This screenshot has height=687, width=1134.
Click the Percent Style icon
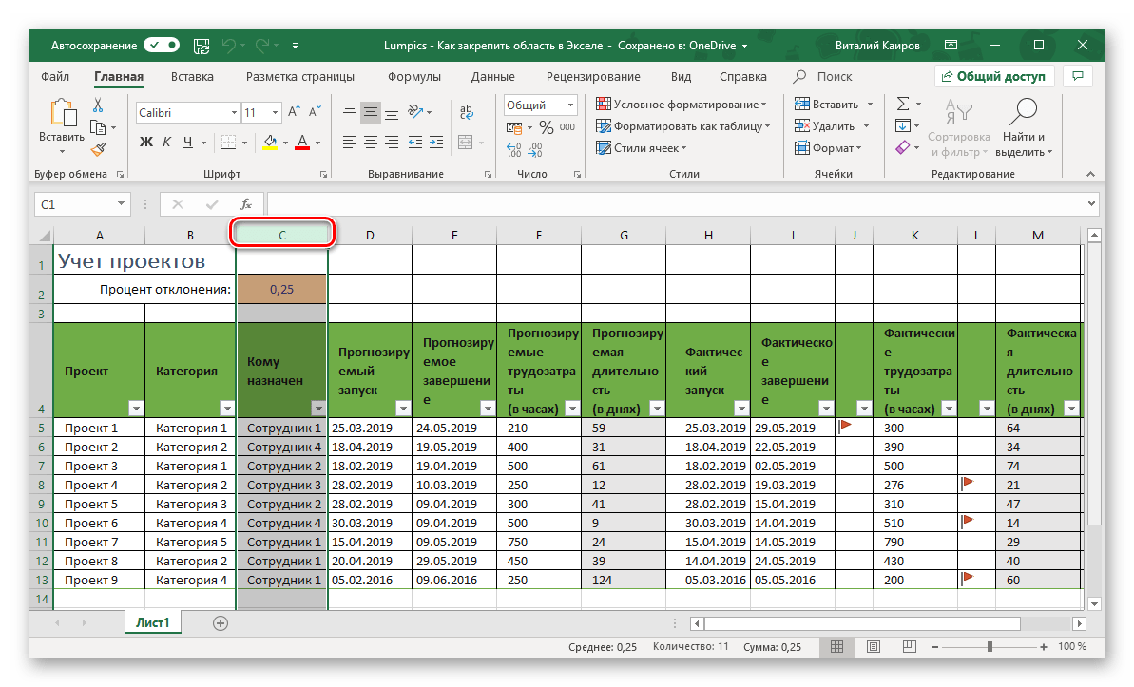coord(546,127)
